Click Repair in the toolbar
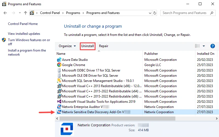 (x=103, y=46)
